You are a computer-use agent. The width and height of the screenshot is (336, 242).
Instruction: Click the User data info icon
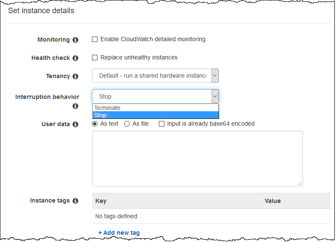[75, 125]
